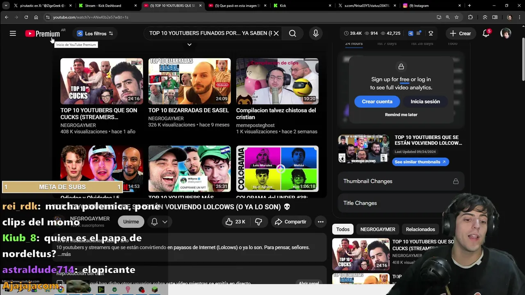Collapse panel with down chevron under search
The image size is (525, 295).
tap(189, 44)
